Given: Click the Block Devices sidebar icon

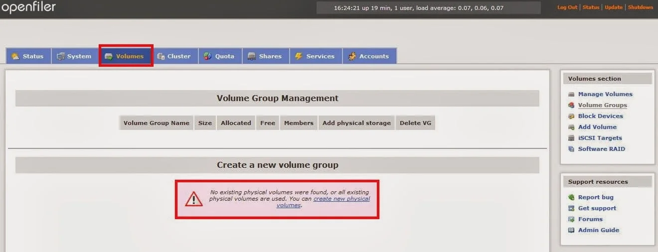Looking at the screenshot, I should [x=571, y=116].
